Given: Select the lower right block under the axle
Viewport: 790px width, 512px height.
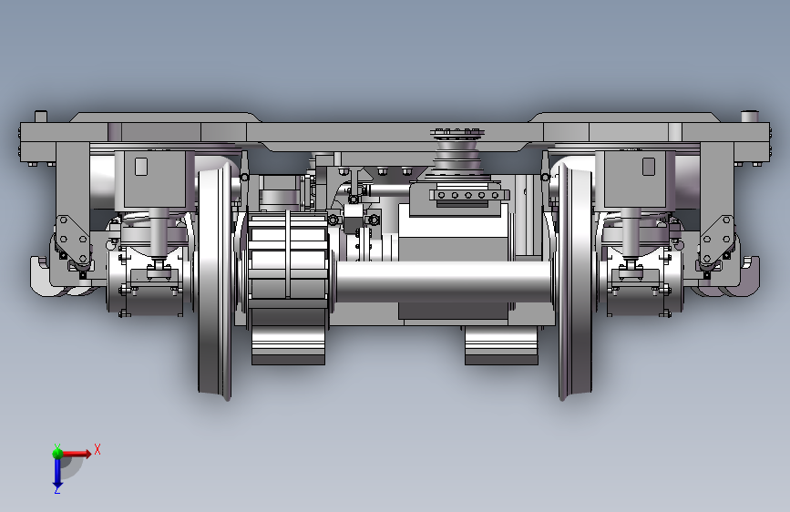Looking at the screenshot, I should coord(501,345).
